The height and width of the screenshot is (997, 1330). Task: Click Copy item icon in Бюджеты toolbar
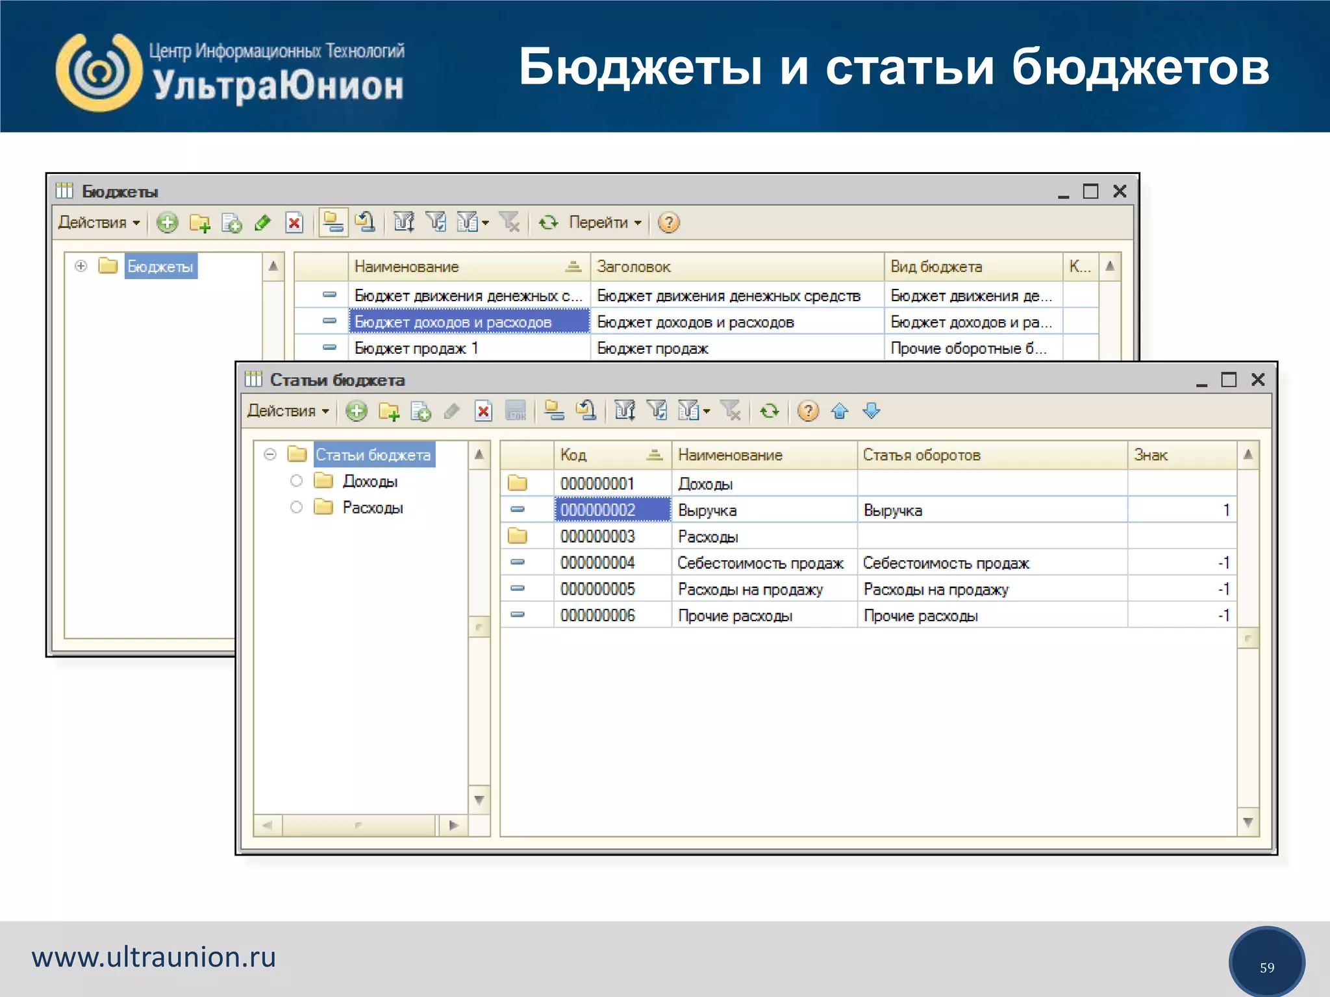click(x=231, y=223)
